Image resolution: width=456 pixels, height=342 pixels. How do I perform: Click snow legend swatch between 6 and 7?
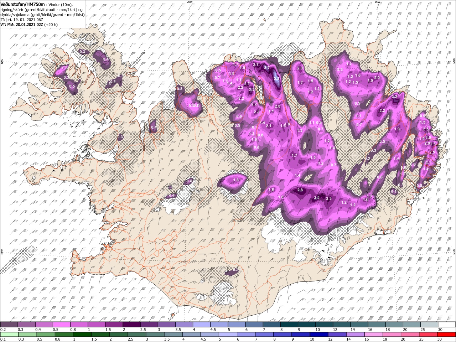(x=254, y=324)
